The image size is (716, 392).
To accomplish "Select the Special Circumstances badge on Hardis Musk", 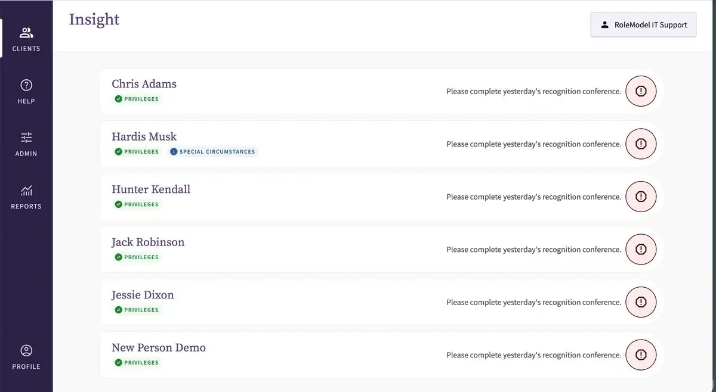I will click(212, 152).
